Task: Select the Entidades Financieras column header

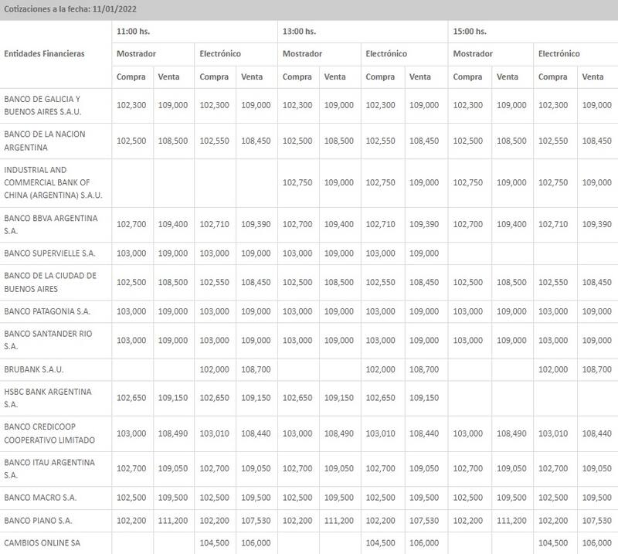Action: click(x=44, y=54)
